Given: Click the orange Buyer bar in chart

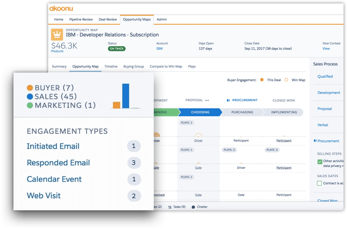Looking at the screenshot, I should pos(117,105).
